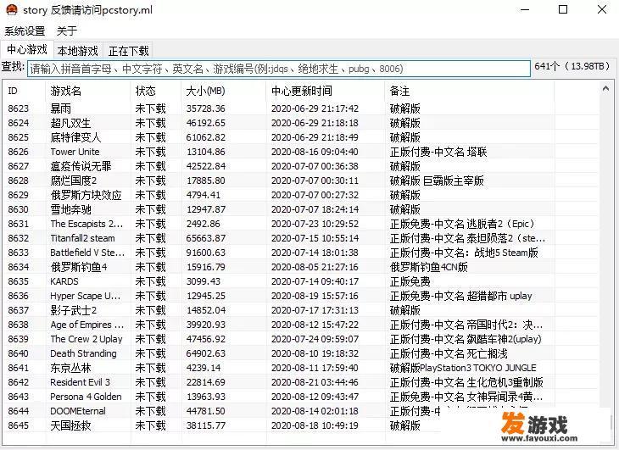The width and height of the screenshot is (619, 450).
Task: Select the 腐烂国度2 row
Action: pos(301,181)
